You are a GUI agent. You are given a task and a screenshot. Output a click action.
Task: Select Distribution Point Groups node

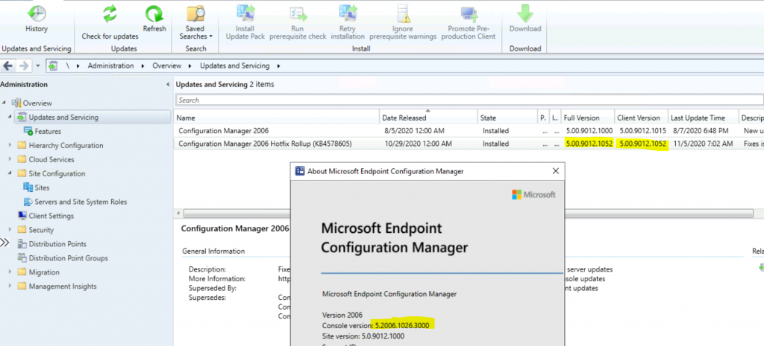click(68, 258)
